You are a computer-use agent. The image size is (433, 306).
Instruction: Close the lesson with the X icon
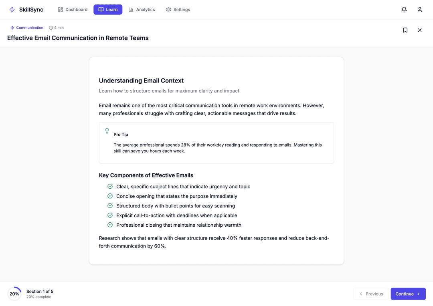pyautogui.click(x=420, y=30)
